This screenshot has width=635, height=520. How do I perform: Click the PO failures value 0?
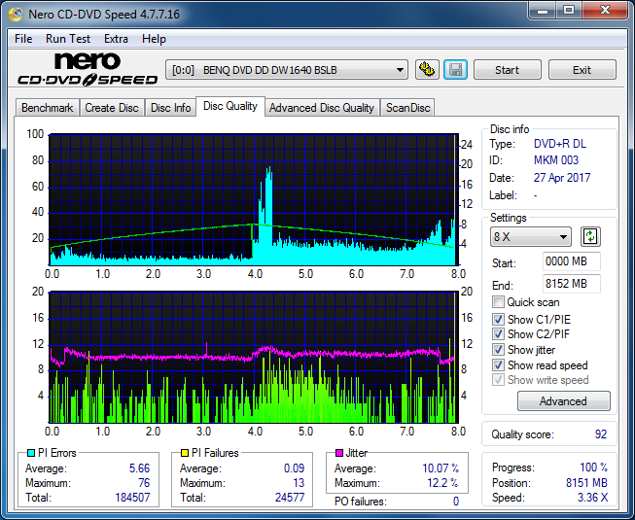(x=456, y=502)
